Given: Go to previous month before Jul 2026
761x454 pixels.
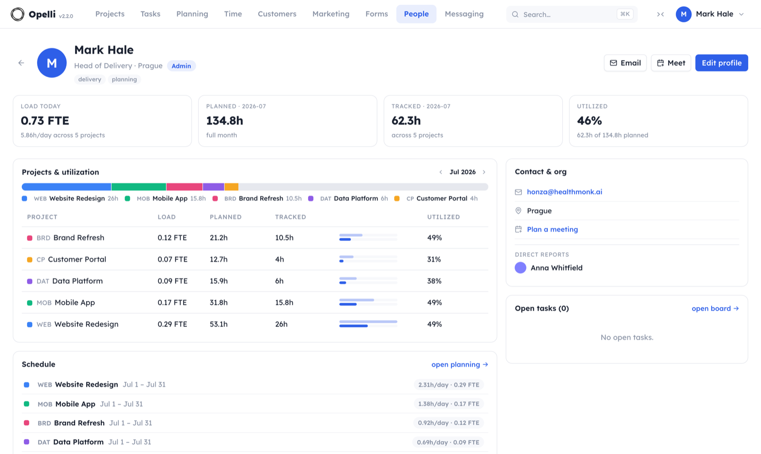Looking at the screenshot, I should click(x=440, y=172).
